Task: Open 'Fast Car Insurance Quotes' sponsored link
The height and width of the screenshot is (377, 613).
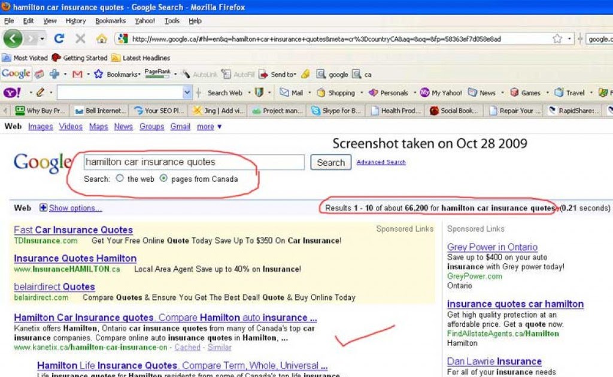Action: click(x=73, y=230)
